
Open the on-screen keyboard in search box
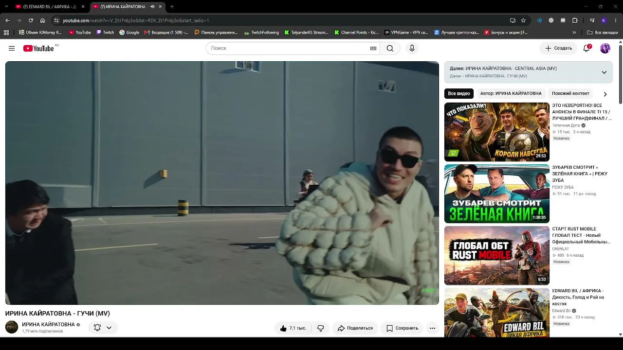[x=373, y=48]
